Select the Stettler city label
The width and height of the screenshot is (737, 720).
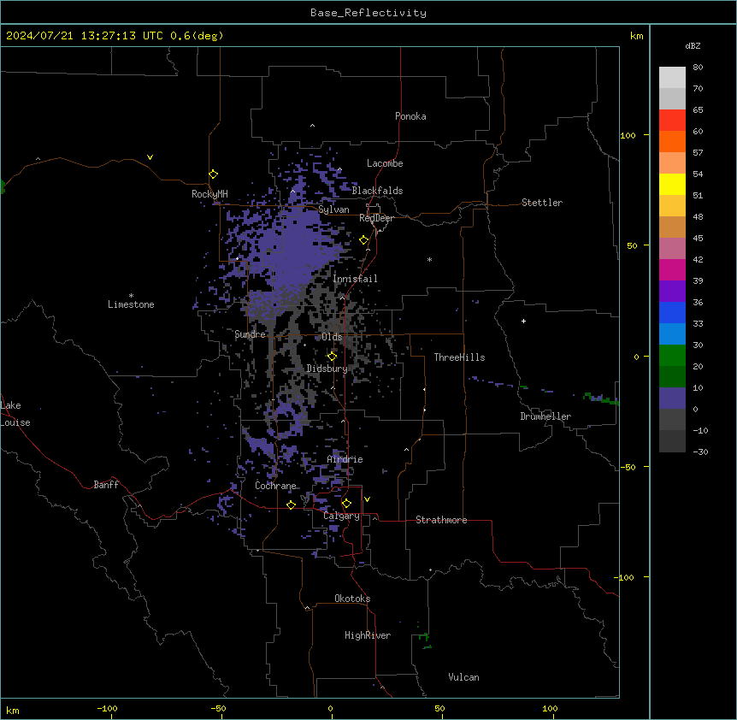pyautogui.click(x=542, y=203)
